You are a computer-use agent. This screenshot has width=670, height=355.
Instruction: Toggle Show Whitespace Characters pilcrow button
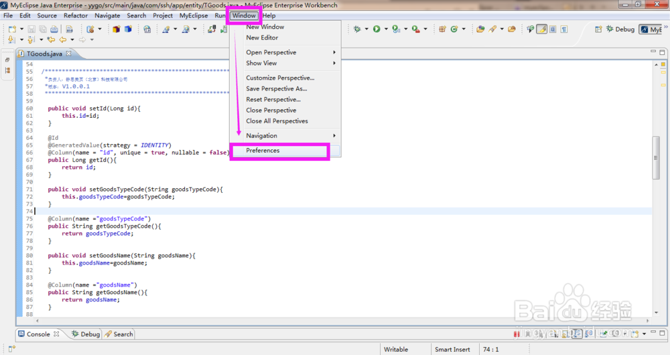click(564, 29)
